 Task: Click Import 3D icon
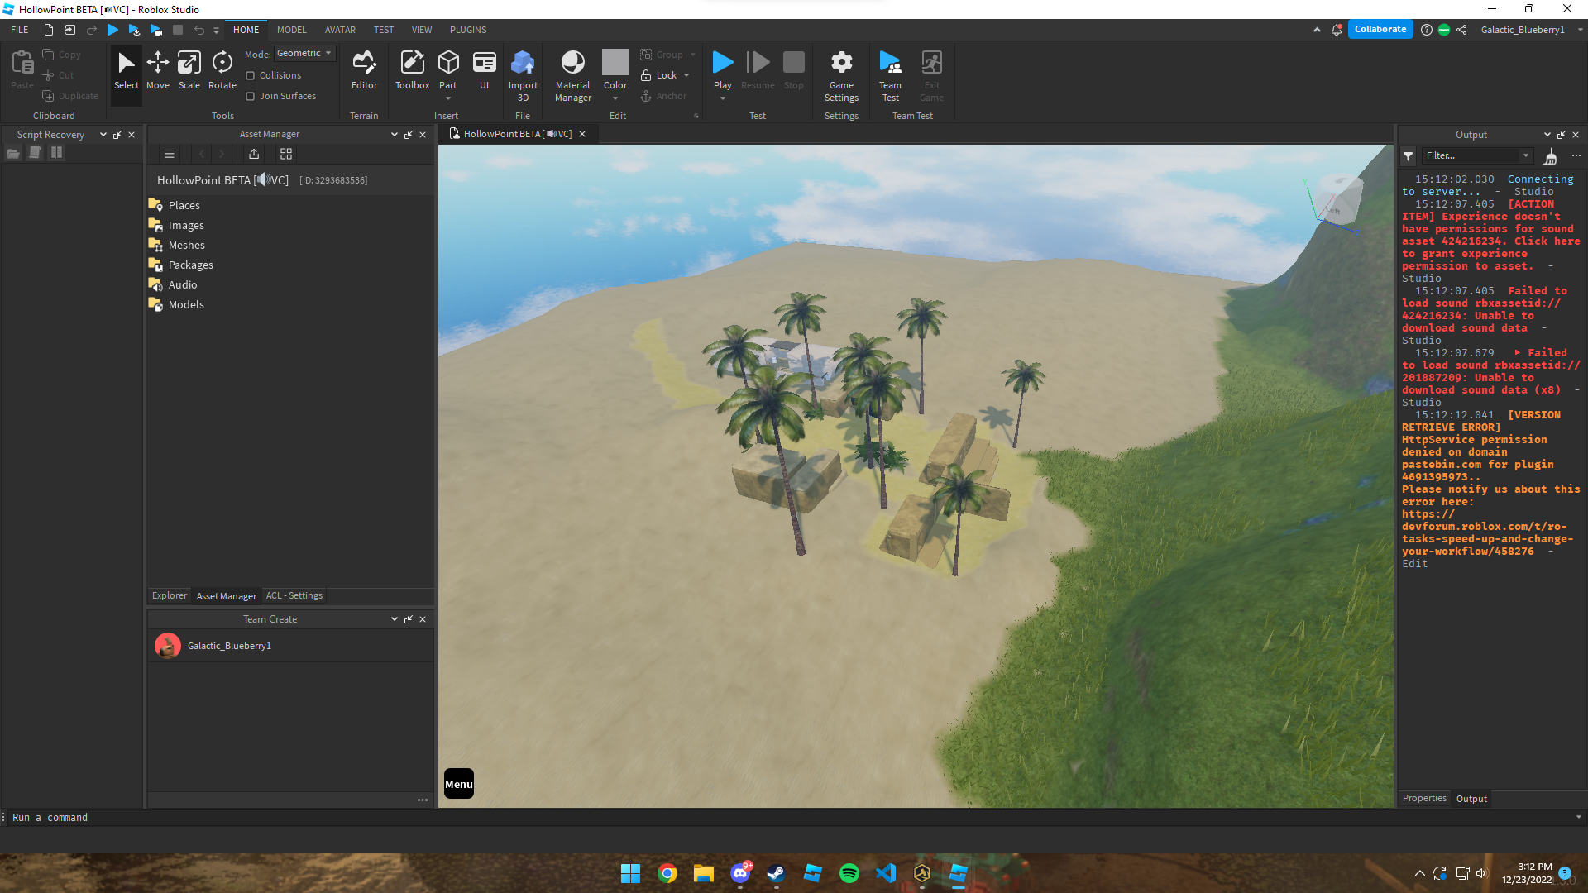523,64
